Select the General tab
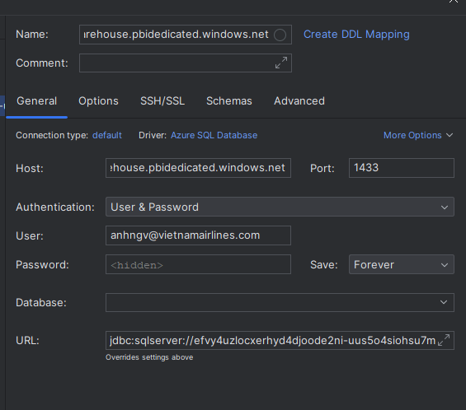 (36, 101)
